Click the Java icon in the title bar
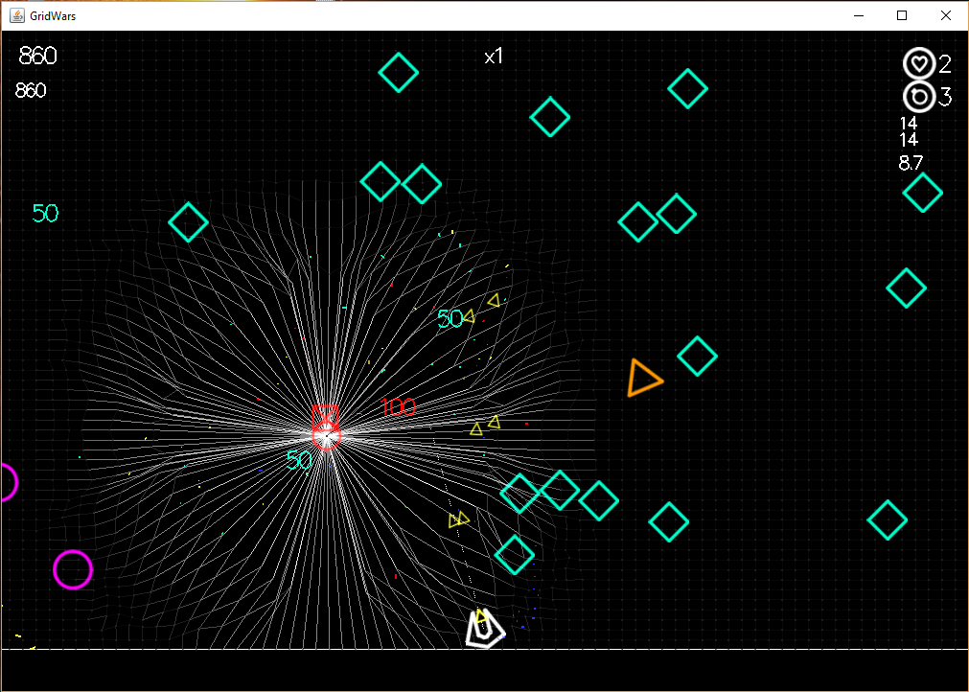Screen dimensions: 969x692 (17, 15)
